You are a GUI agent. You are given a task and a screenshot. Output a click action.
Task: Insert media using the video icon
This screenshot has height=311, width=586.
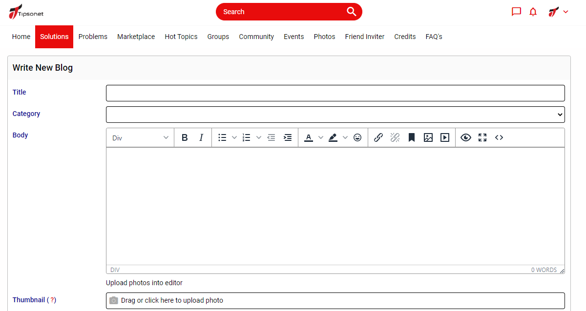445,137
